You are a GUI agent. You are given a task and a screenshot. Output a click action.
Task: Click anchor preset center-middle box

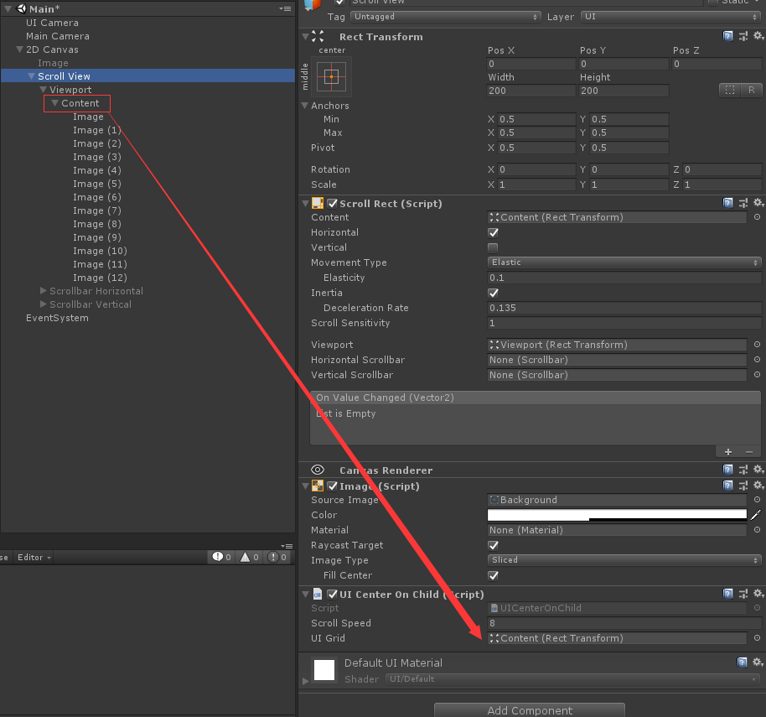(x=332, y=77)
